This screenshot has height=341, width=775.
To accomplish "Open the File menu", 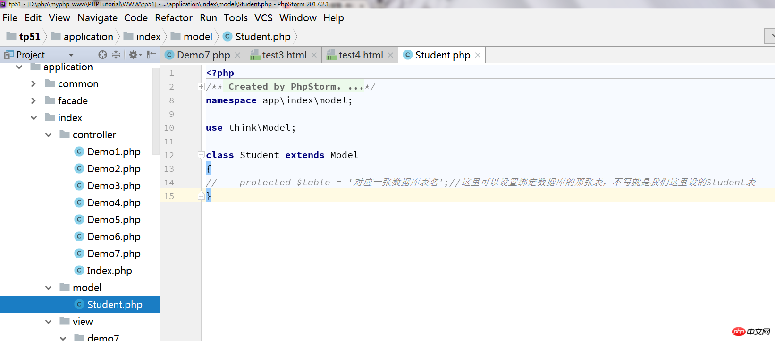I will [10, 18].
